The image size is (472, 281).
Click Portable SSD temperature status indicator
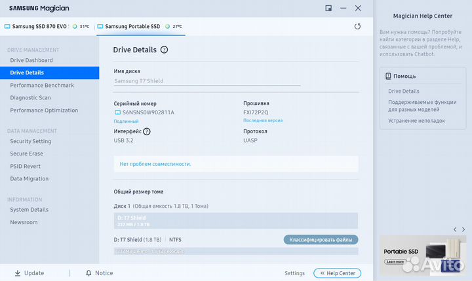pyautogui.click(x=168, y=26)
